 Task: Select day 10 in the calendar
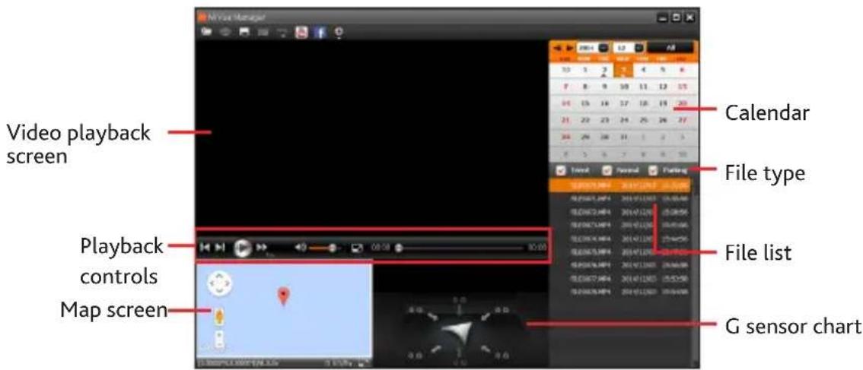pos(624,87)
